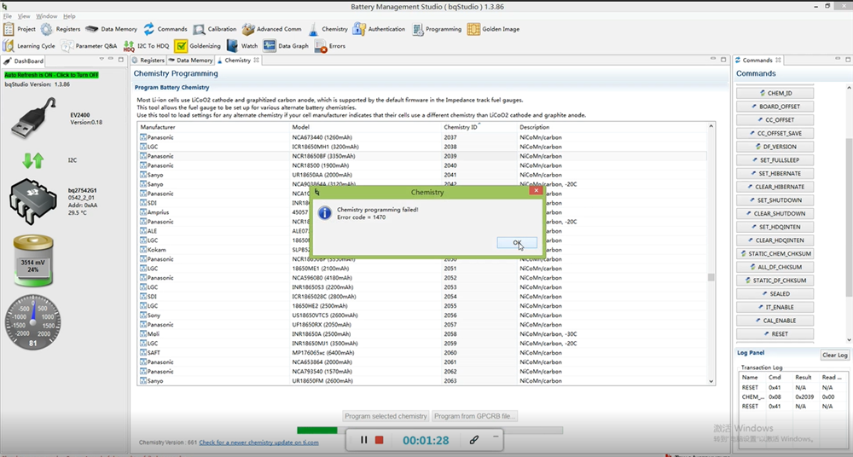Open the Window menu
The width and height of the screenshot is (853, 457).
(46, 16)
